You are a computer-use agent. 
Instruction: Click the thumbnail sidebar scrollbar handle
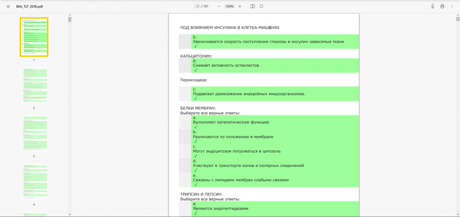[70, 20]
